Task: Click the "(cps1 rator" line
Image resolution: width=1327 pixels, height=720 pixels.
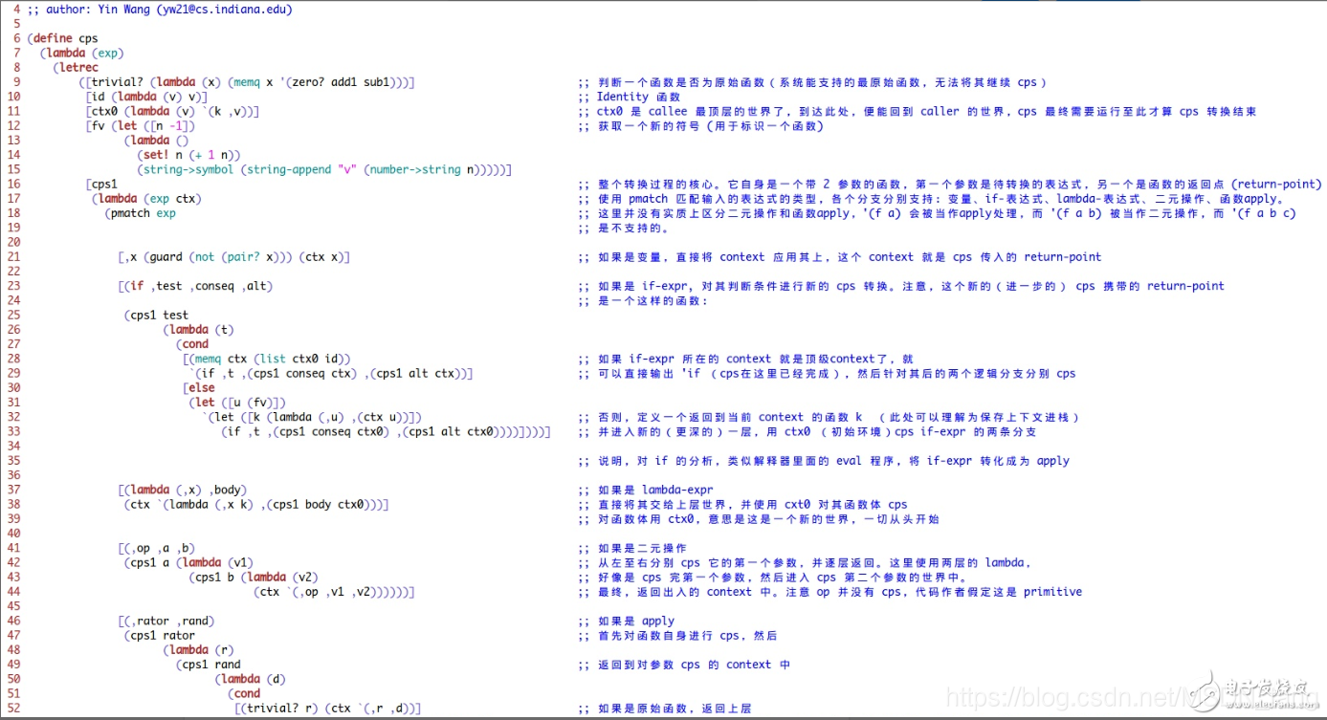Action: [x=159, y=635]
